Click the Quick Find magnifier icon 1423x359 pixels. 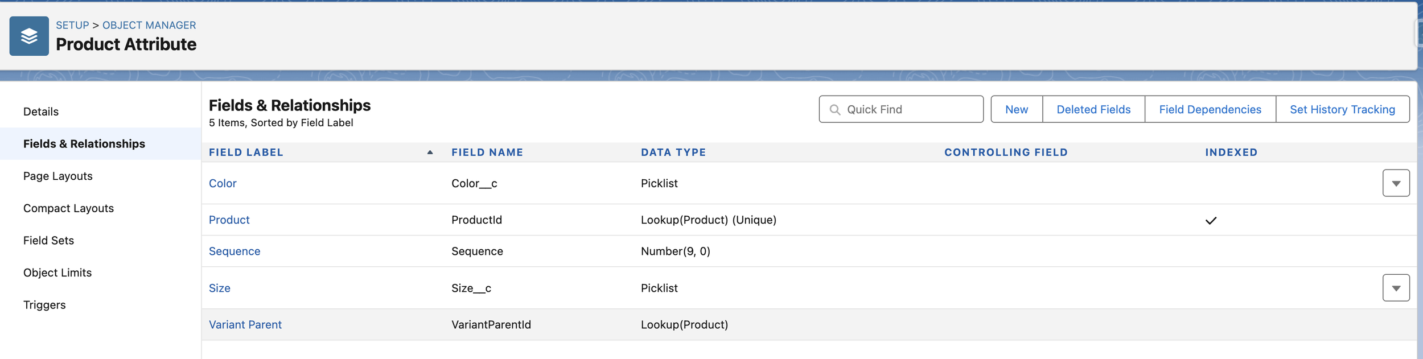[x=834, y=110]
